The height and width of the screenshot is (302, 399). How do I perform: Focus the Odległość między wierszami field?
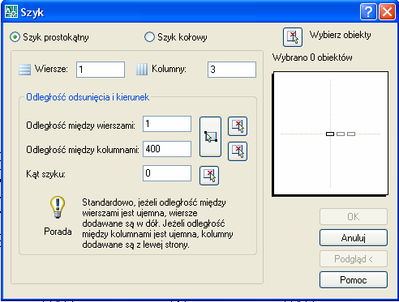coord(167,124)
